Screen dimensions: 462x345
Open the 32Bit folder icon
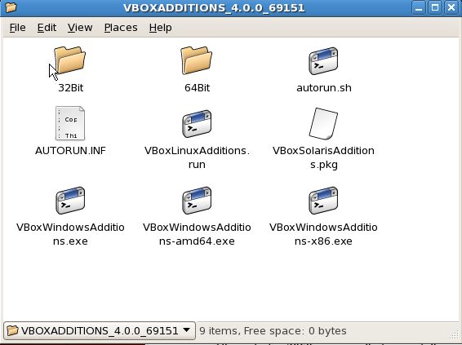click(x=70, y=60)
